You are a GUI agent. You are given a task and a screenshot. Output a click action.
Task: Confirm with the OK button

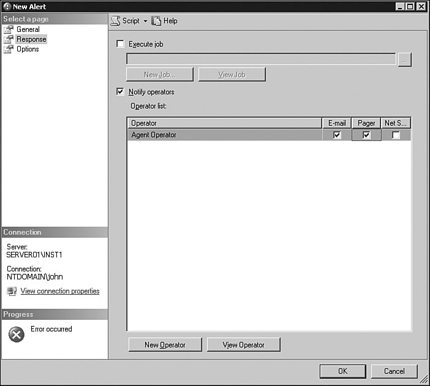(x=343, y=371)
